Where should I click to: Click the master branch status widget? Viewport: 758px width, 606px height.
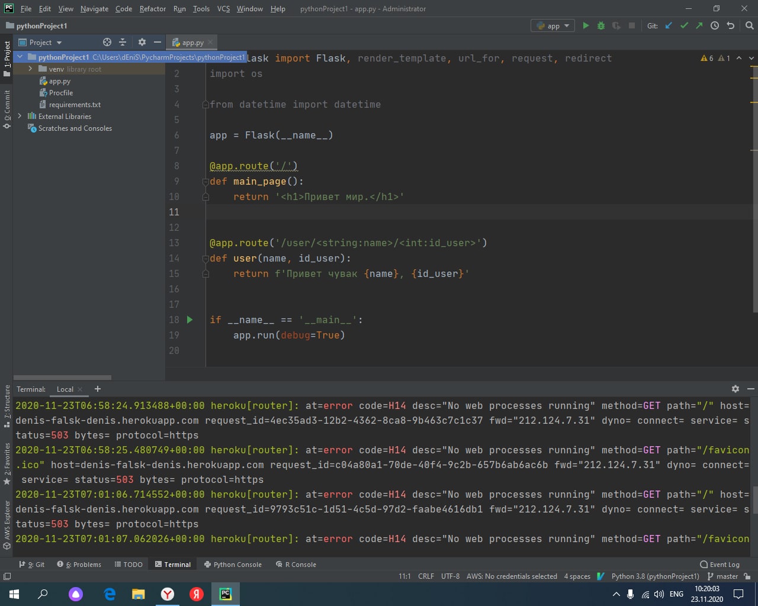tap(723, 576)
